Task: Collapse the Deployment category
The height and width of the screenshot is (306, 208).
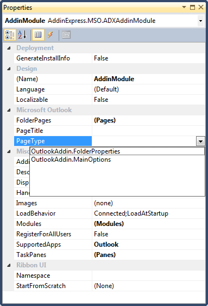Action: pos(9,48)
